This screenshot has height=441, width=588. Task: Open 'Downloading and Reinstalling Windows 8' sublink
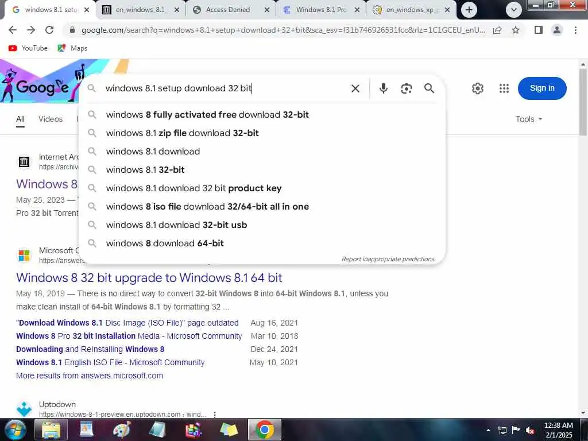[90, 349]
